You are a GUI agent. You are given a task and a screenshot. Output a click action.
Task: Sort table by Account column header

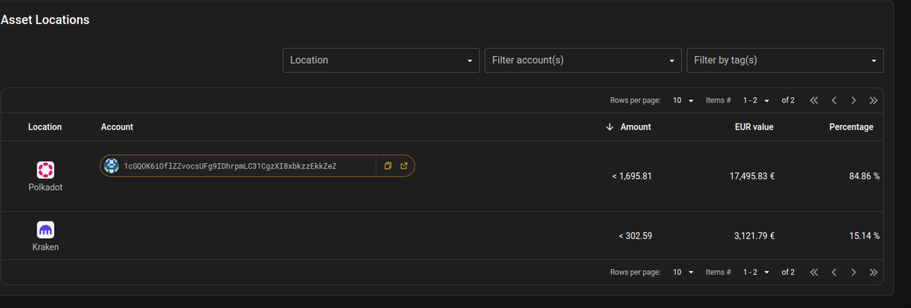(117, 127)
